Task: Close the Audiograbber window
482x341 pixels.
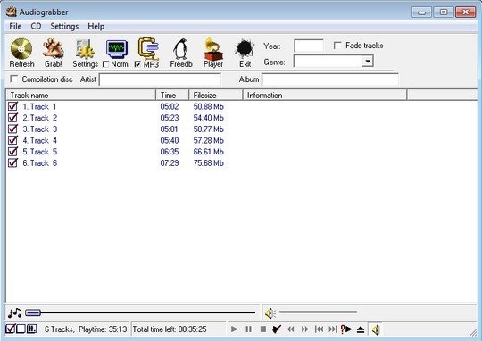Action: click(465, 12)
